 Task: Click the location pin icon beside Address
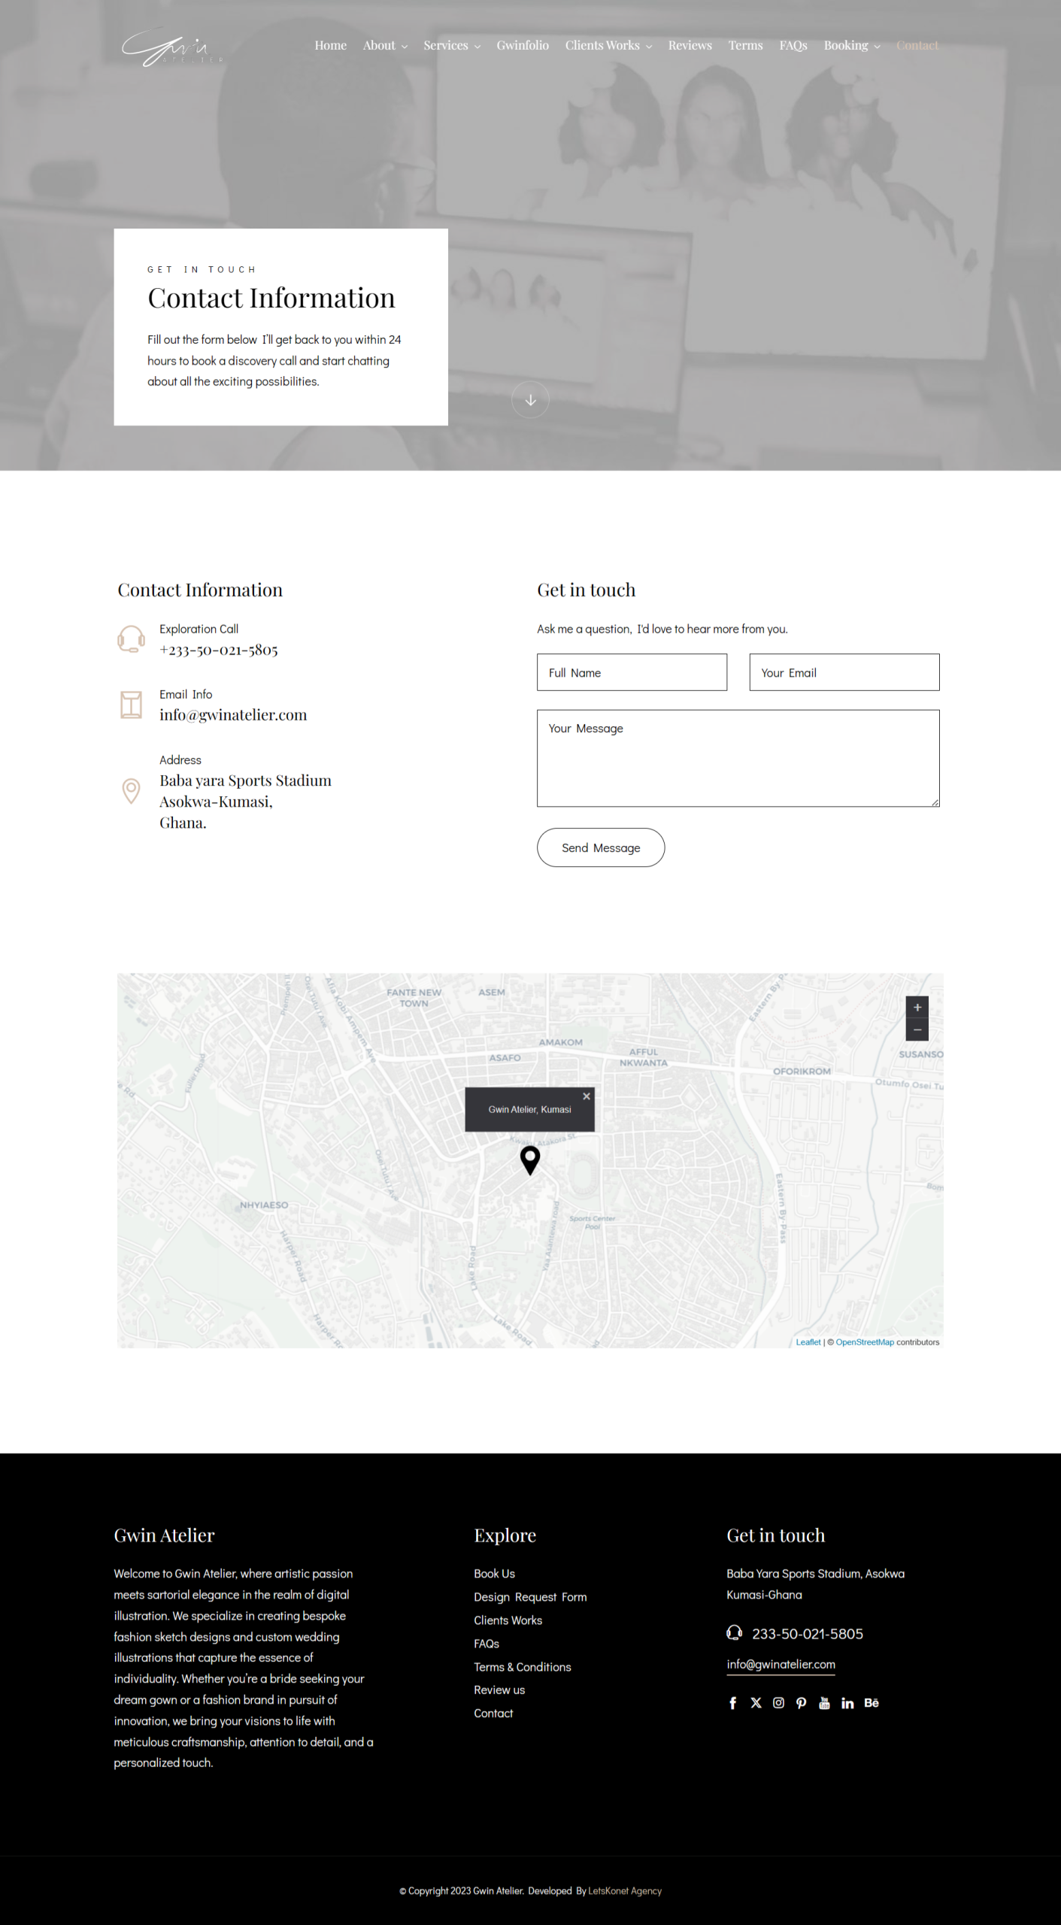(x=131, y=791)
